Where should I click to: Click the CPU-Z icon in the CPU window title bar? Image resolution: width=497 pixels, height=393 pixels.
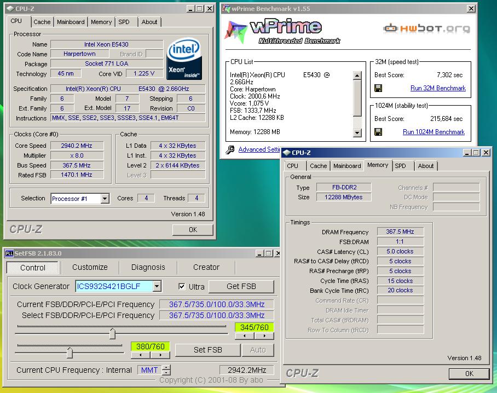pos(10,9)
